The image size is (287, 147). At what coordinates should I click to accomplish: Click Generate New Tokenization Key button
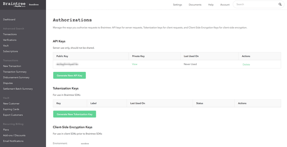pos(75,114)
